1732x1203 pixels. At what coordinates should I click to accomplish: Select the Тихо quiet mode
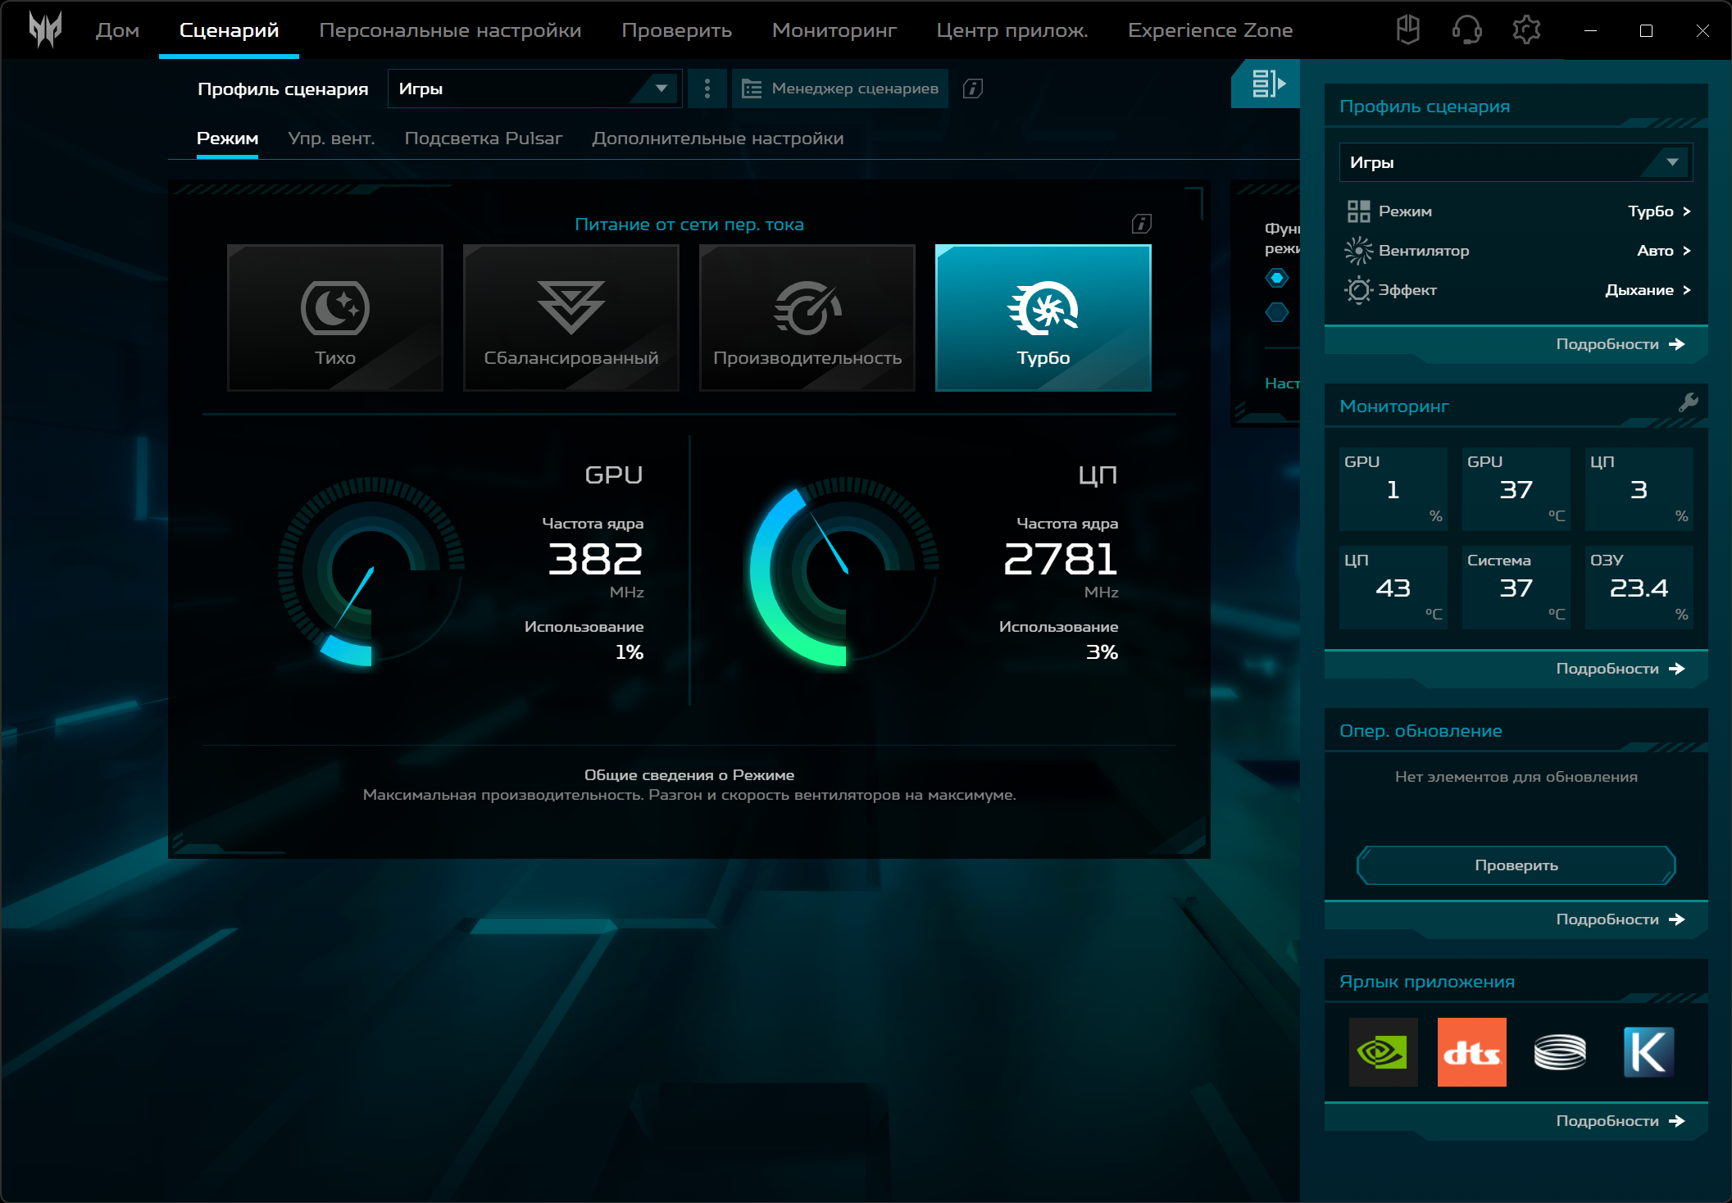pyautogui.click(x=335, y=318)
